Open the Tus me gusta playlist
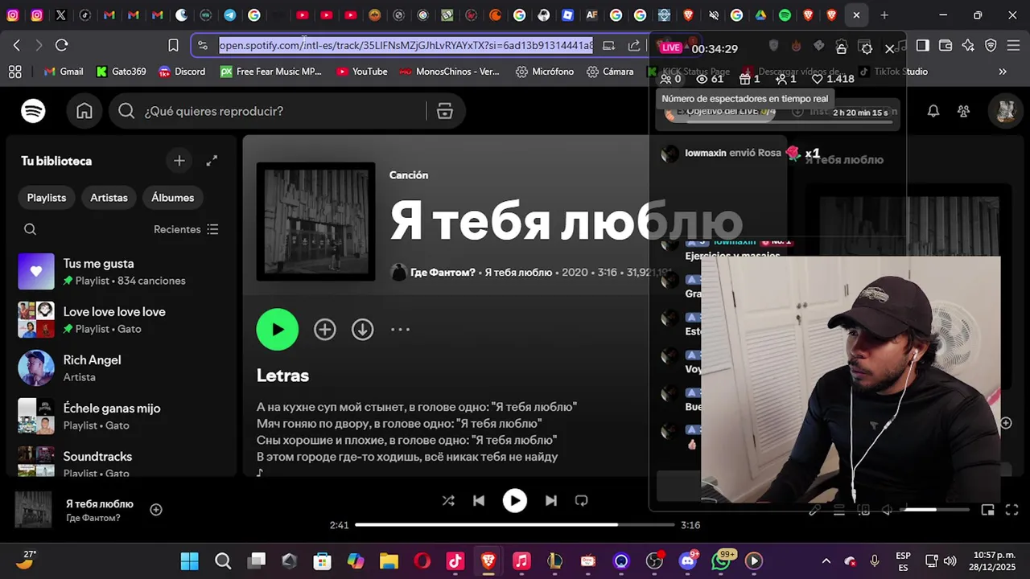The image size is (1030, 579). [x=121, y=272]
